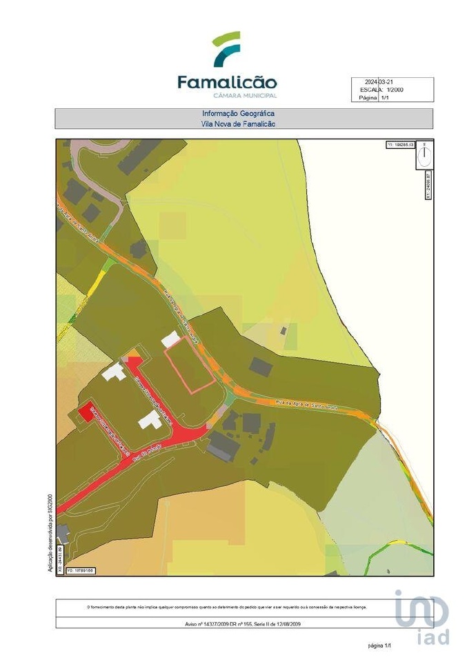Image resolution: width=467 pixels, height=662 pixels.
Task: Click the Famalicão logo emblem
Action: (226, 49)
